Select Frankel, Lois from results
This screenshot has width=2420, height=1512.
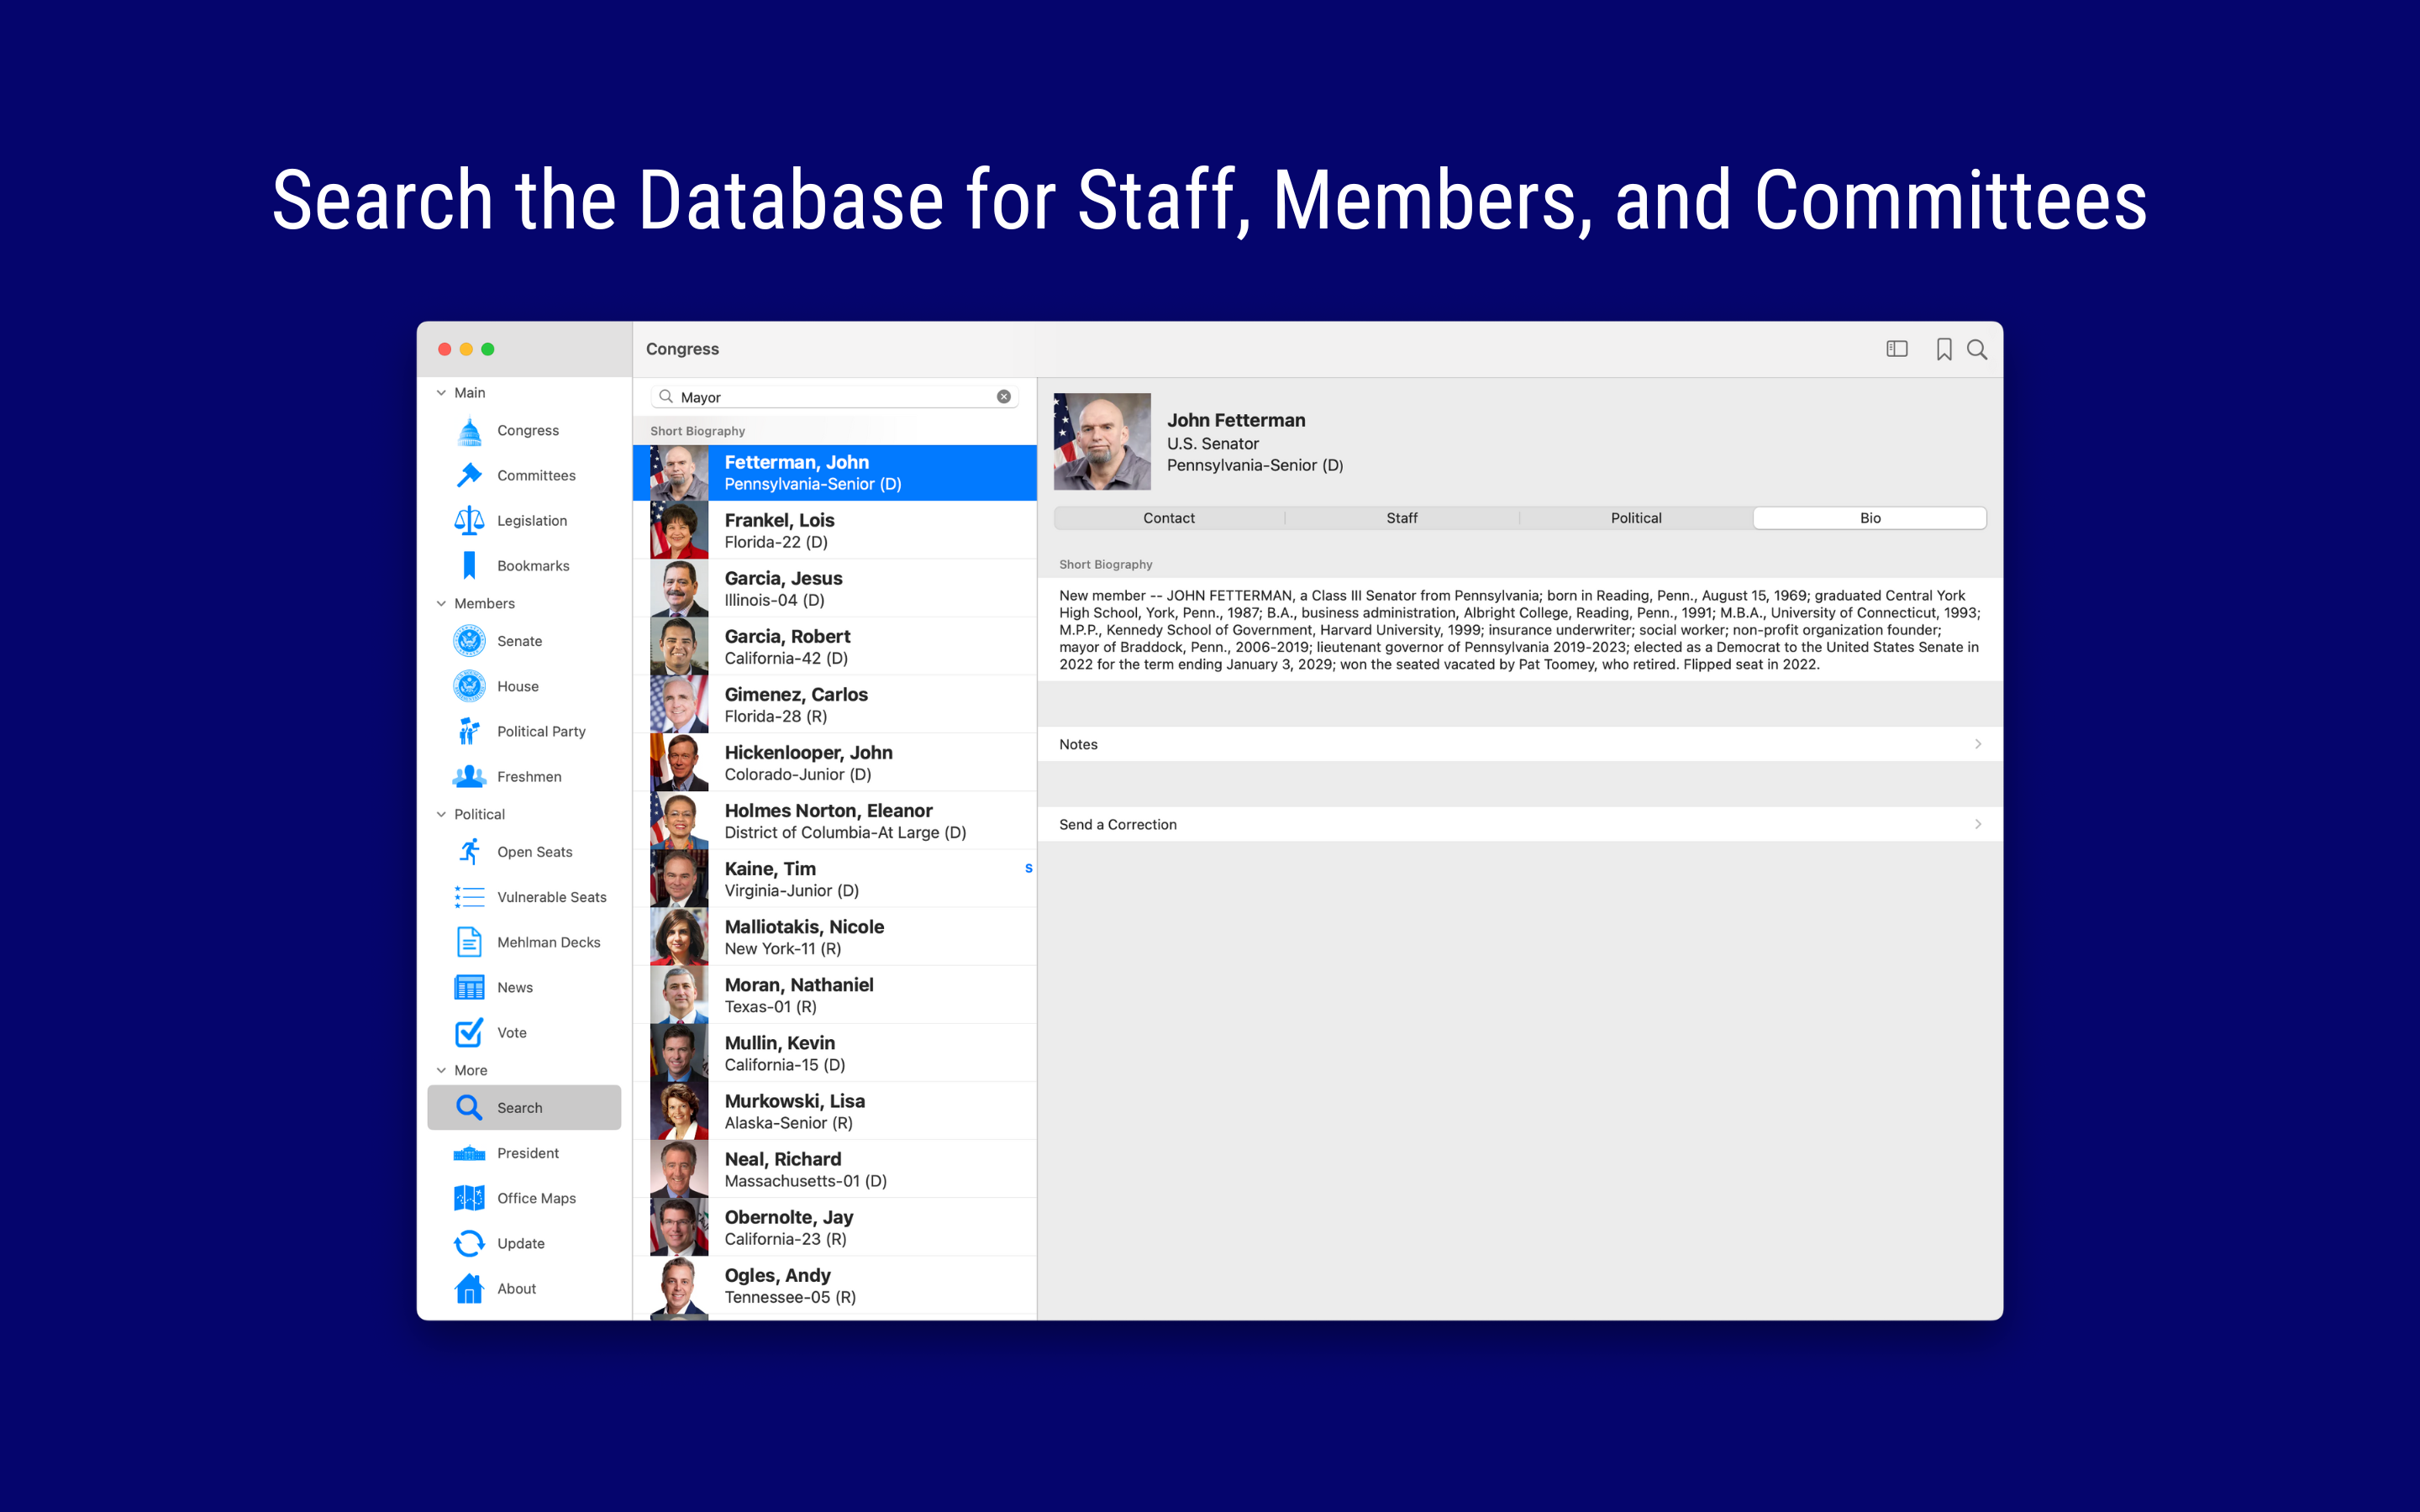(835, 530)
